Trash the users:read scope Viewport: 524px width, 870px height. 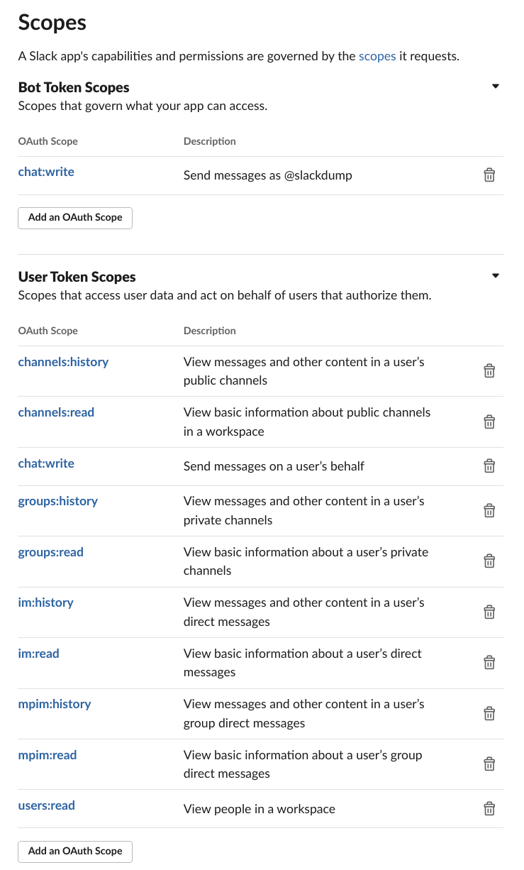click(489, 809)
